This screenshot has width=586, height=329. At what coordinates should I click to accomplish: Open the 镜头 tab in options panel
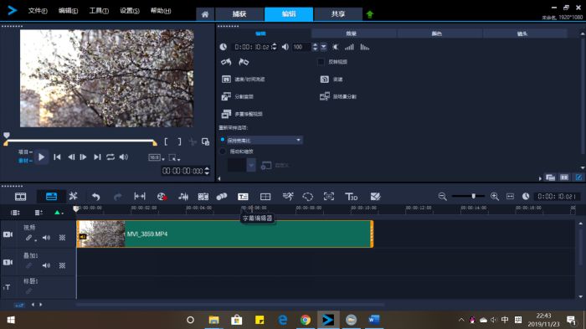tap(522, 33)
